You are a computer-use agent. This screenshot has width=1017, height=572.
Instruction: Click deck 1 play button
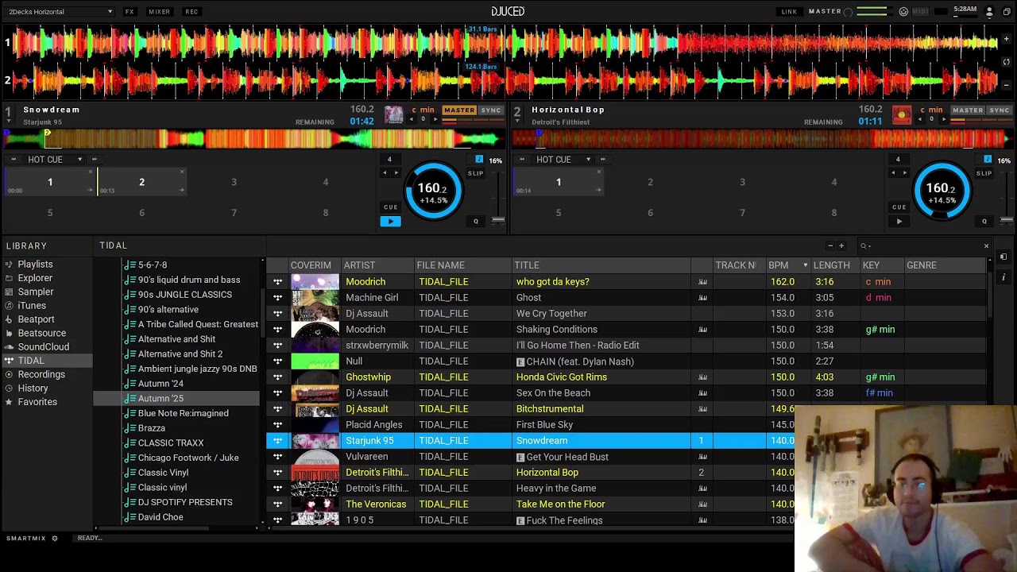[390, 222]
